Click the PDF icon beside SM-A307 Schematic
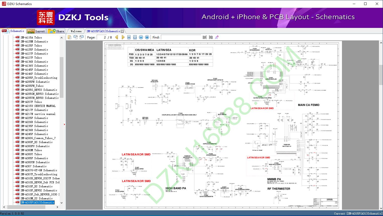 tap(17, 166)
